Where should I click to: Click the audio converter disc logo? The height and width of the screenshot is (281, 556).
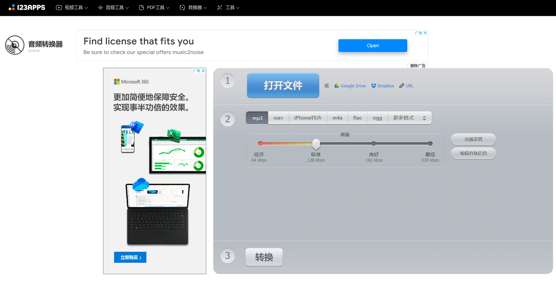point(15,45)
